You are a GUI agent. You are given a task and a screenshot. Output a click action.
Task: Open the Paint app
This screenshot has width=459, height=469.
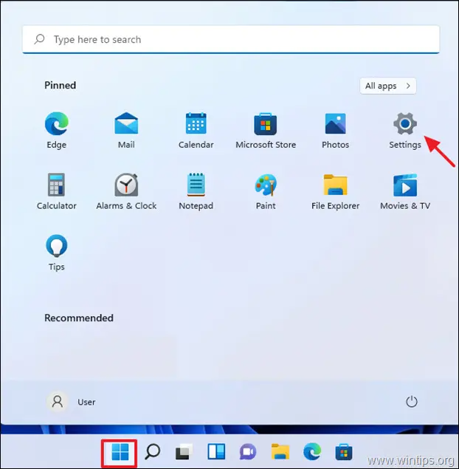266,191
